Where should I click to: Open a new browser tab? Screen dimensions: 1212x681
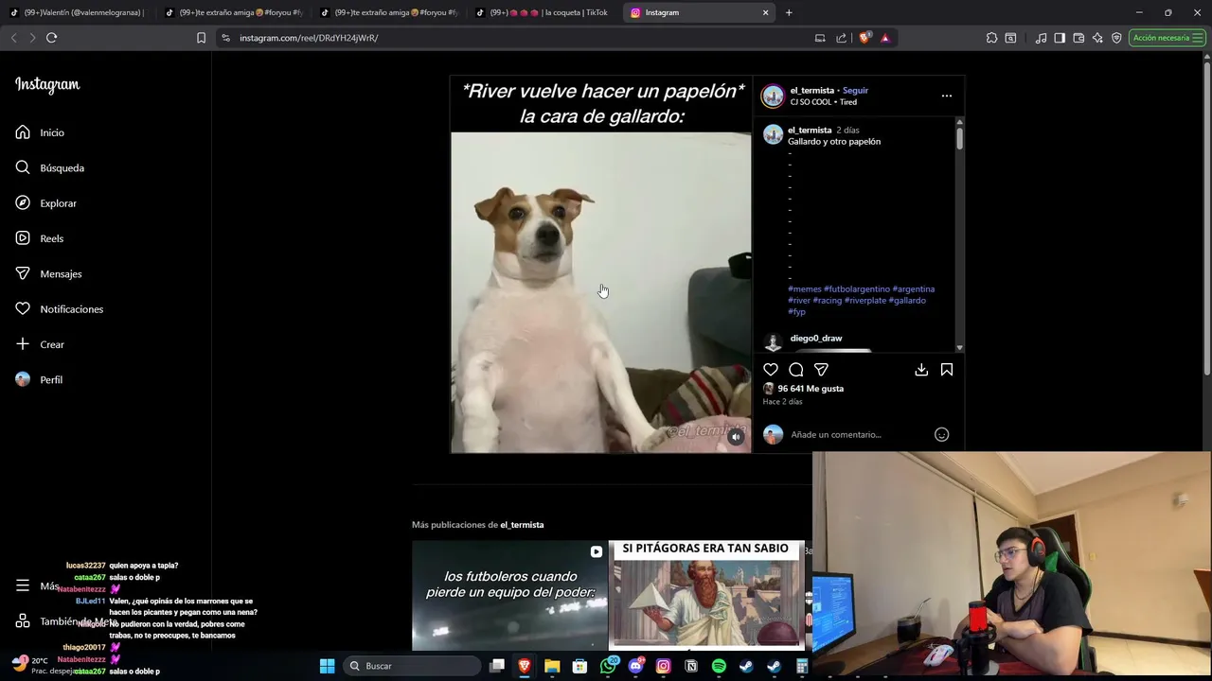pyautogui.click(x=789, y=12)
